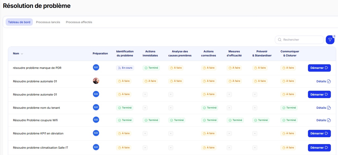This screenshot has height=155, width=338.
Task: Open the Nom column sort chevron
Action: coord(21,54)
